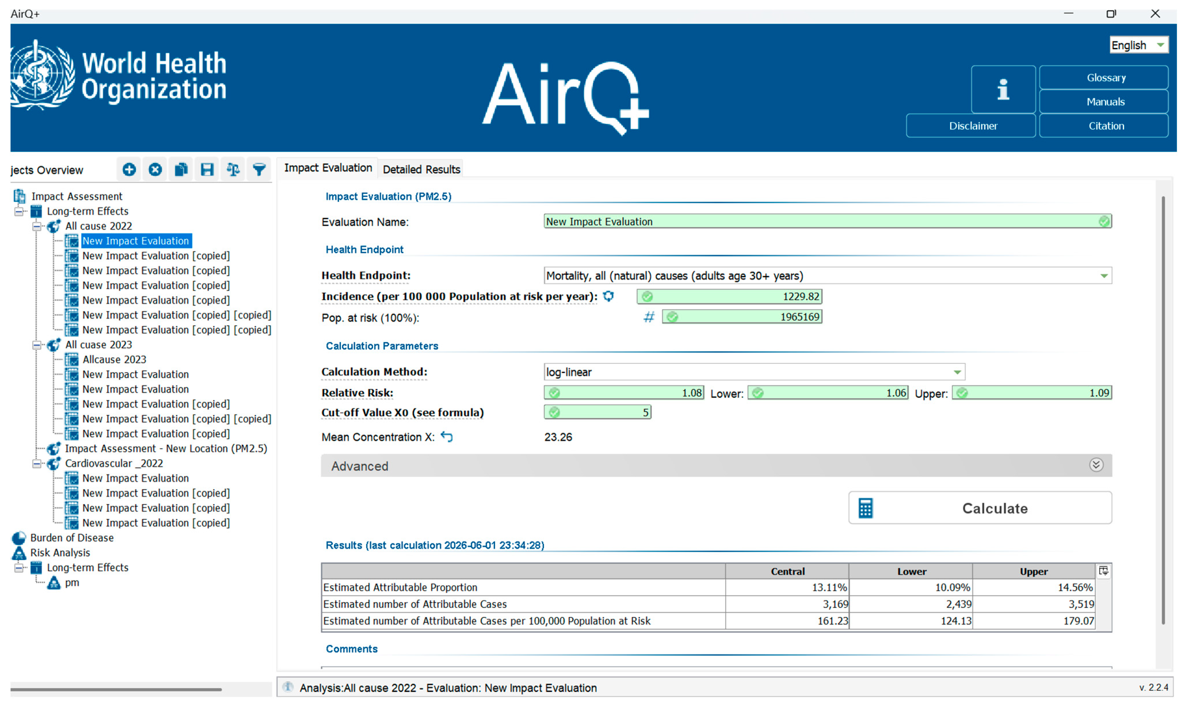Click the add new project plus icon
1187x710 pixels.
click(129, 169)
